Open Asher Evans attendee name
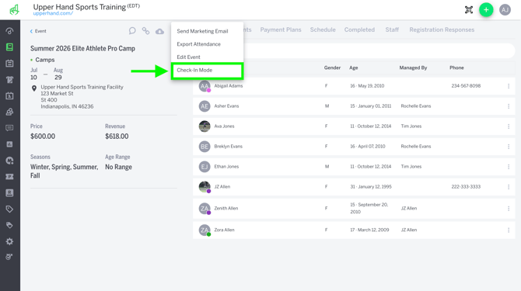Viewport: 521px width, 291px height. click(x=226, y=106)
